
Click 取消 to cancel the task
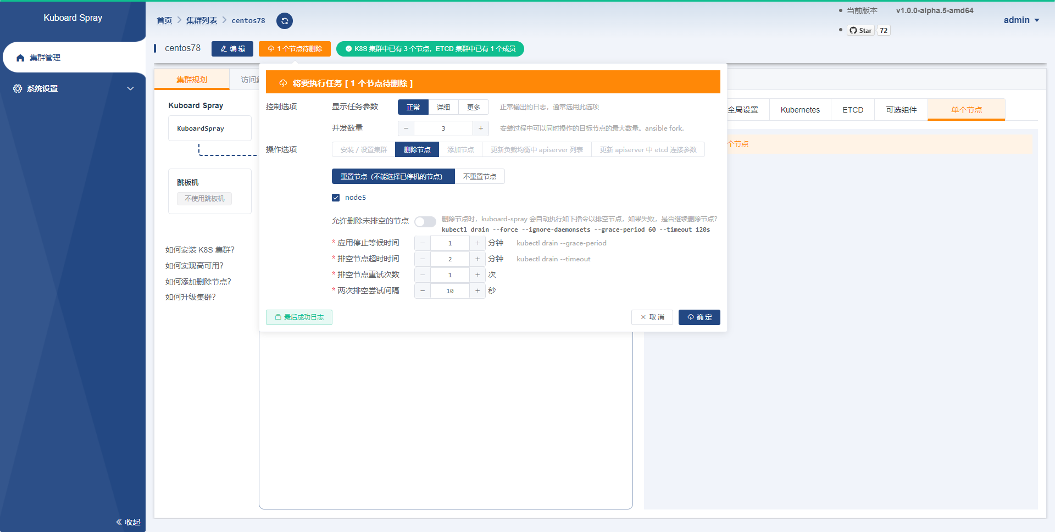652,317
